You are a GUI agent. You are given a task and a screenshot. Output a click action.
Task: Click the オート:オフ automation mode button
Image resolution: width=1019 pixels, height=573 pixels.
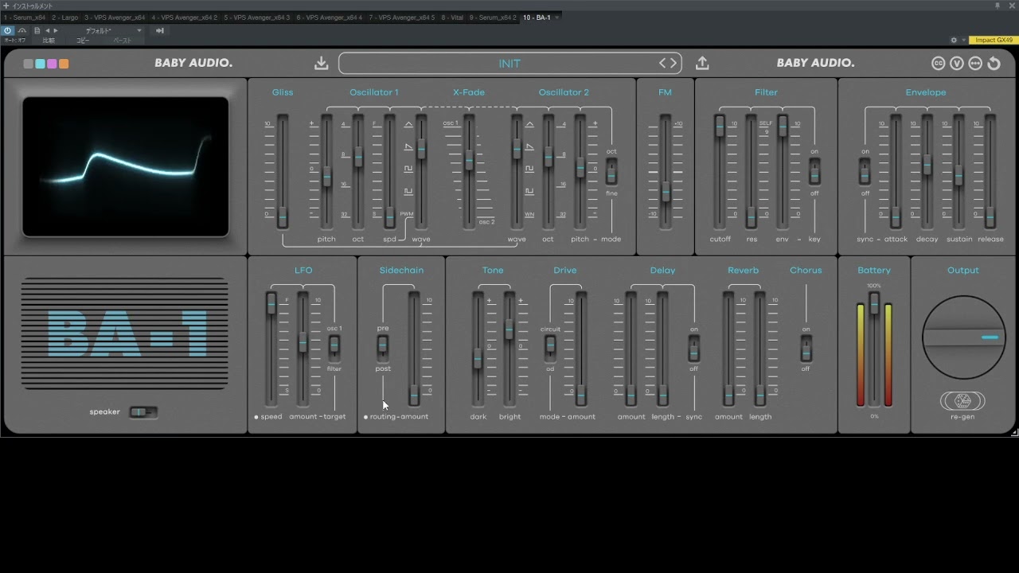15,40
